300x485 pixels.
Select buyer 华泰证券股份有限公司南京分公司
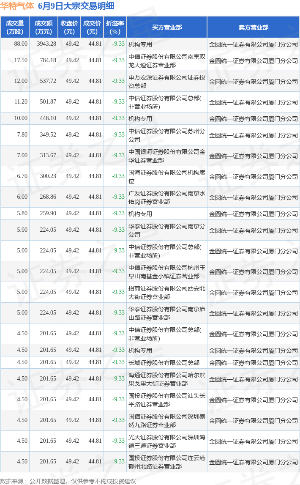coord(167,231)
